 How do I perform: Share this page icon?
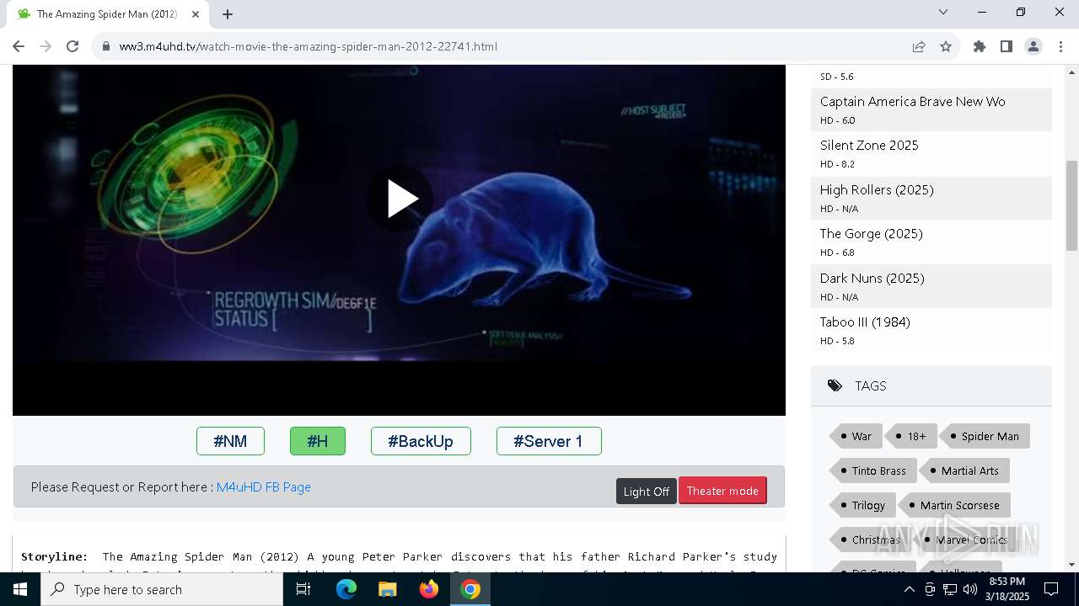919,46
